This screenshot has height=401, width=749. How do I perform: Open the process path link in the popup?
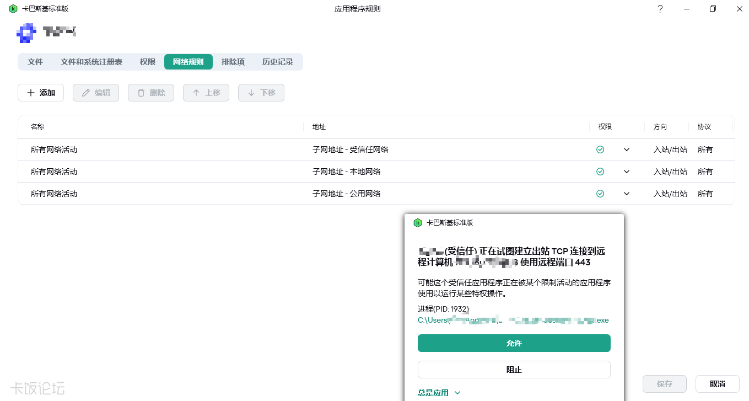513,320
